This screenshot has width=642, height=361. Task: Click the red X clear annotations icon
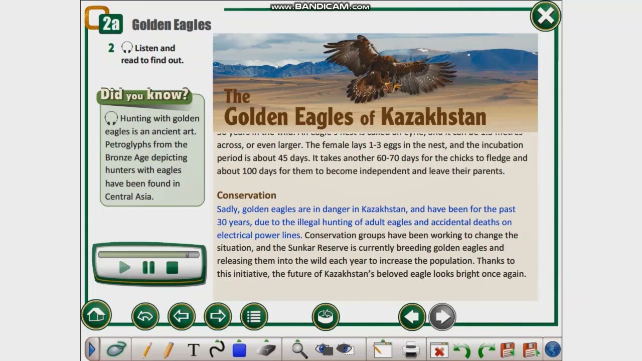coord(439,349)
